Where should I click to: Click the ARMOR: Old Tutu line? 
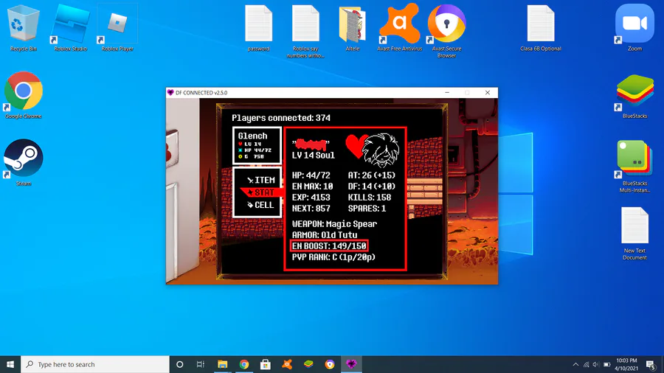pos(325,234)
